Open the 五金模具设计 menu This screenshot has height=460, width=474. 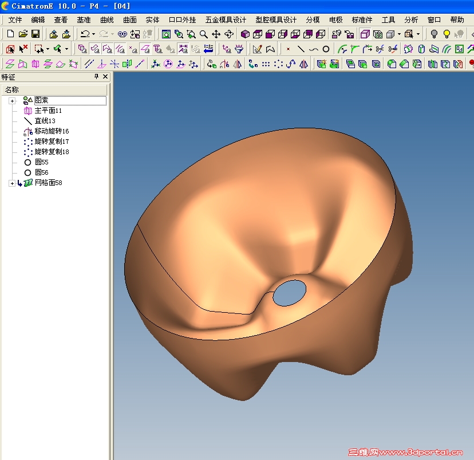(x=226, y=20)
